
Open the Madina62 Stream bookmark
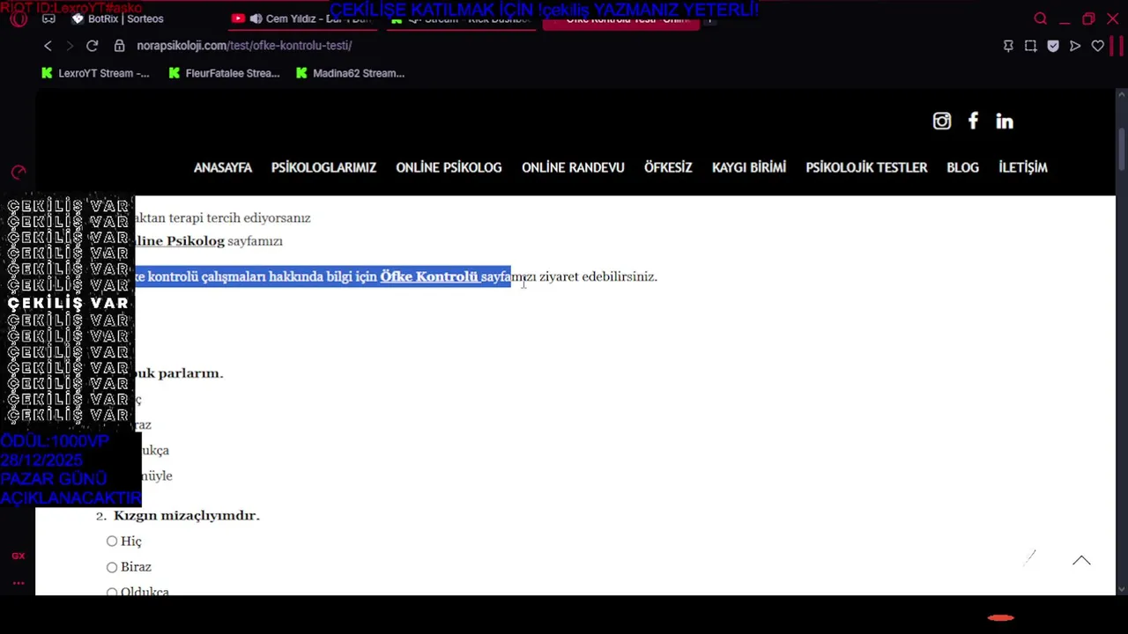coord(351,73)
